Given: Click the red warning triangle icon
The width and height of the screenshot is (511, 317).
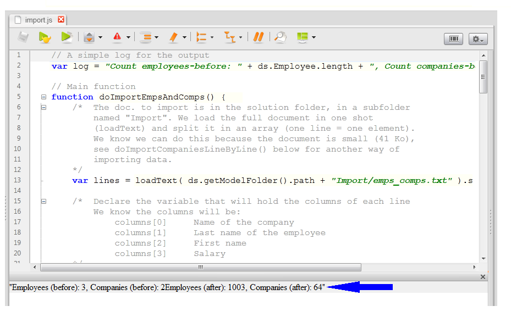Looking at the screenshot, I should pyautogui.click(x=117, y=37).
